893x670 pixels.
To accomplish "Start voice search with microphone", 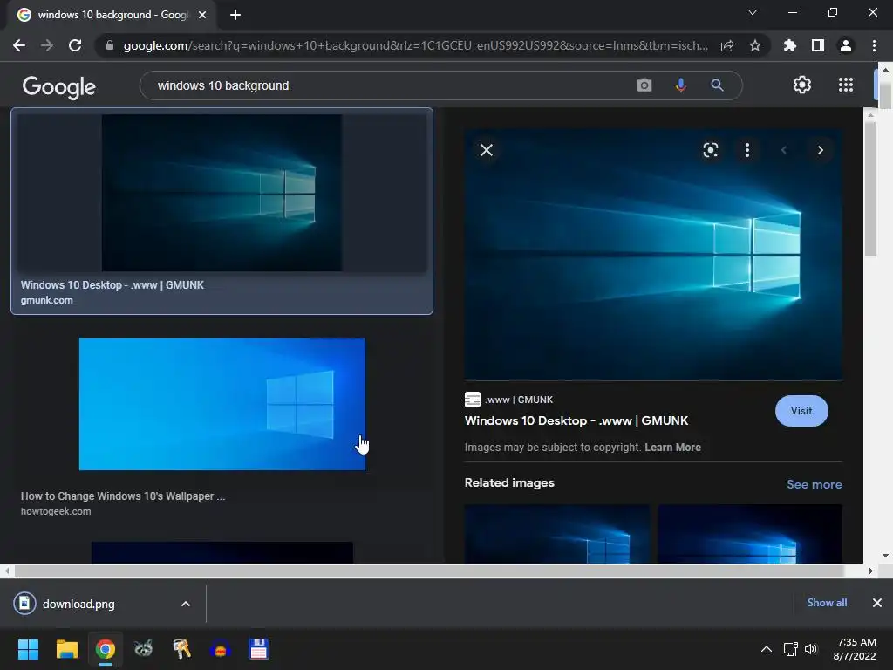I will point(680,85).
